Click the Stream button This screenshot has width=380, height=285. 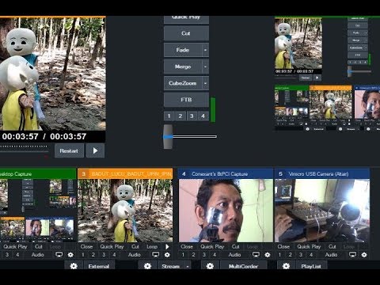tap(171, 266)
